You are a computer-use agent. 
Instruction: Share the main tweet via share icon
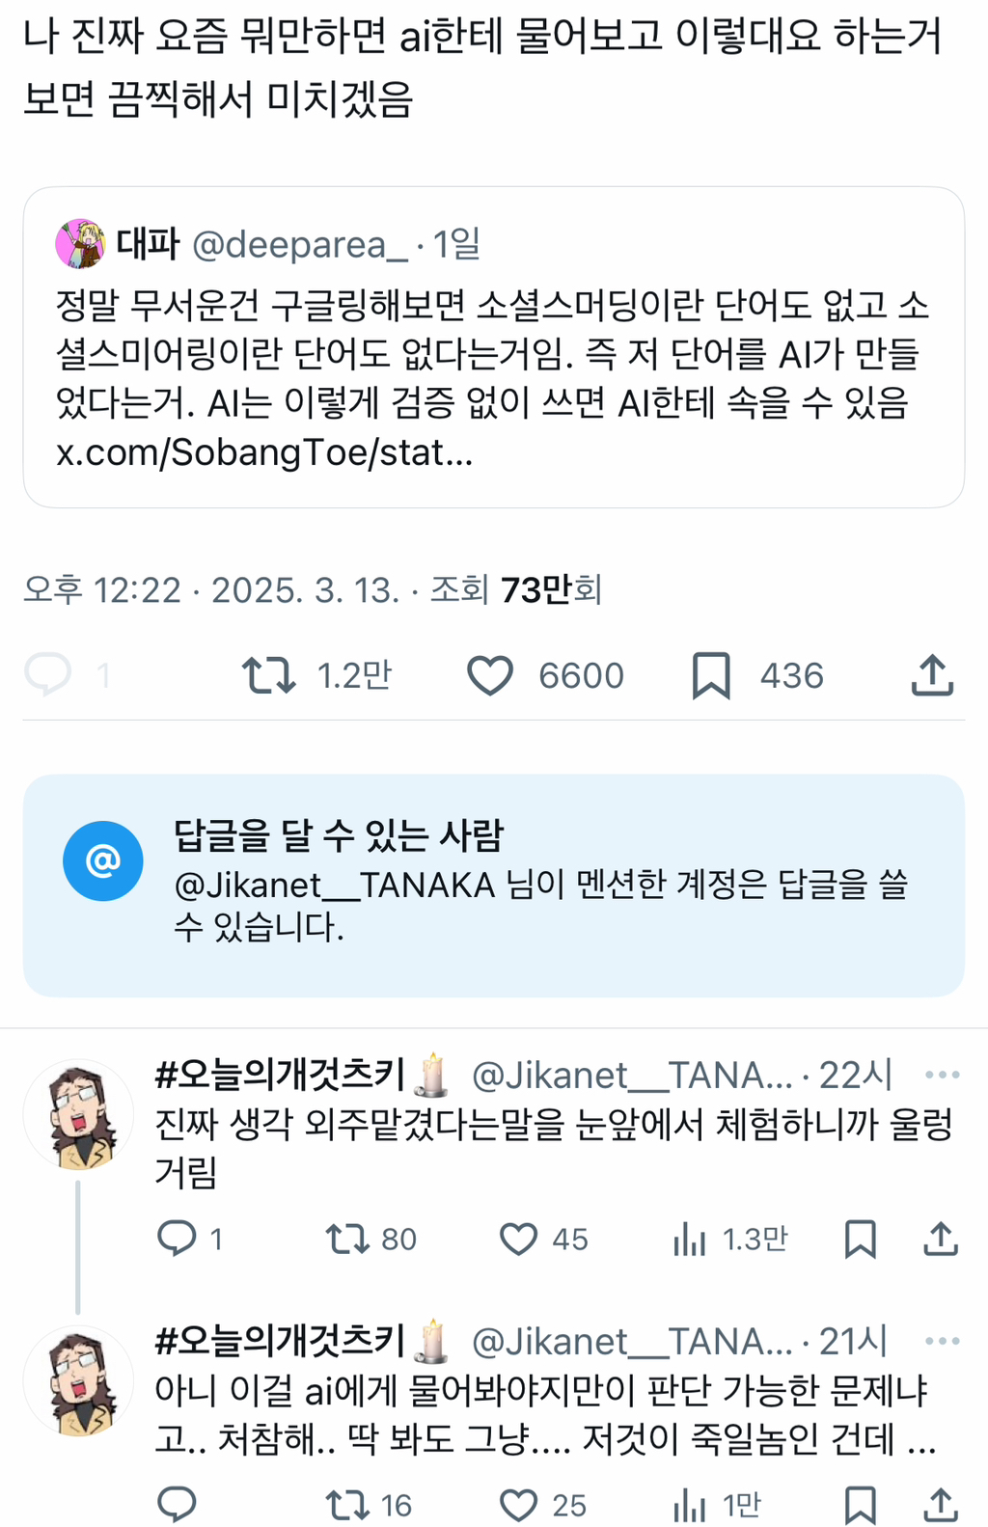(x=932, y=675)
